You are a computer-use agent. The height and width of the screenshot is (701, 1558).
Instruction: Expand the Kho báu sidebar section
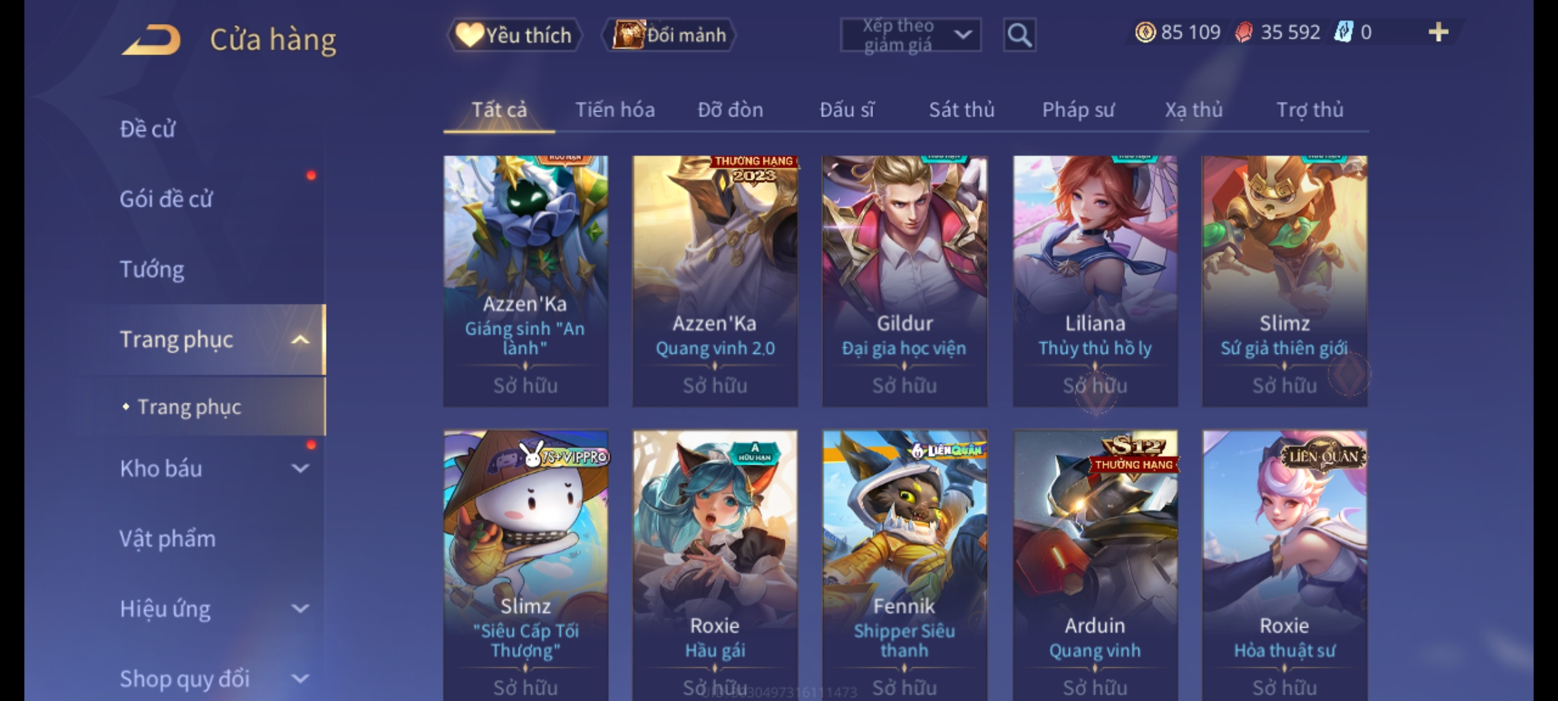(x=300, y=468)
